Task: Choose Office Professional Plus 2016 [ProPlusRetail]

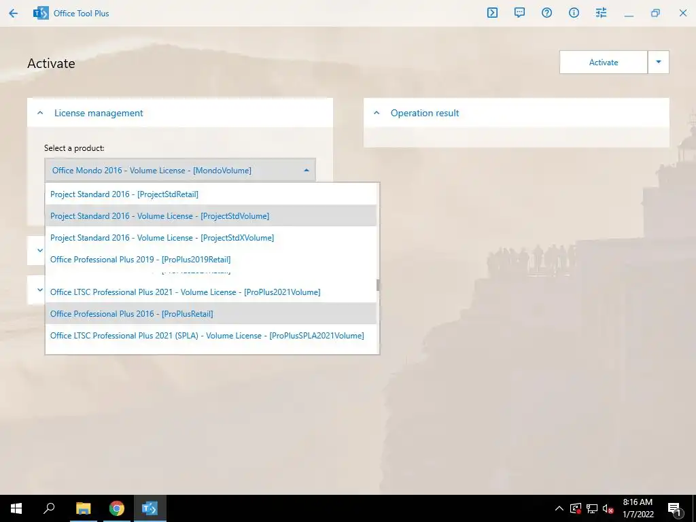Action: [211, 314]
